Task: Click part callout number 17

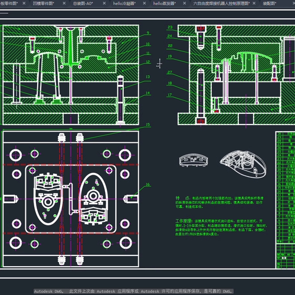Action: [170, 95]
